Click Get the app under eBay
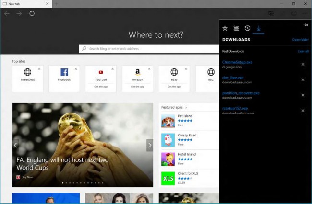 tap(174, 87)
